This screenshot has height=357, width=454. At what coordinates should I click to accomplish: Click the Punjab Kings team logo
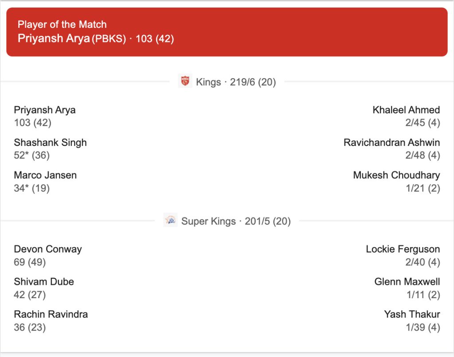click(185, 81)
